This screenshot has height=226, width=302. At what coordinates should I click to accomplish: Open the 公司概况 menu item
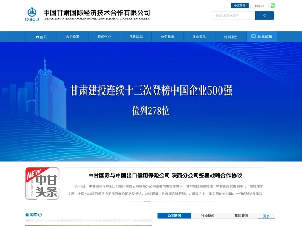pos(73,36)
